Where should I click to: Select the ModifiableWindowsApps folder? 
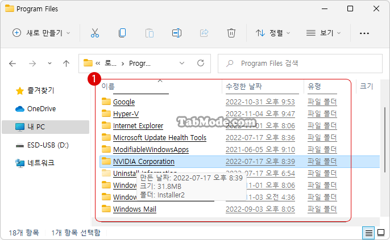tap(151, 149)
